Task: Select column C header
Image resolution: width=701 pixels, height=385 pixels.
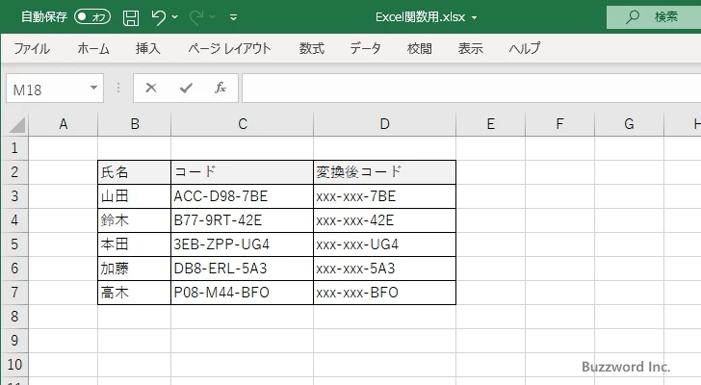Action: (243, 124)
